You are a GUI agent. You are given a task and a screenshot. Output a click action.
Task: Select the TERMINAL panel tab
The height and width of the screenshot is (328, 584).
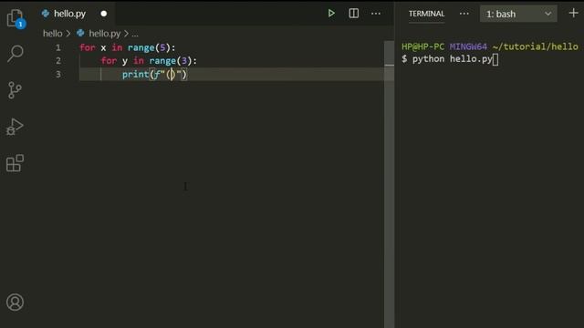pyautogui.click(x=426, y=14)
